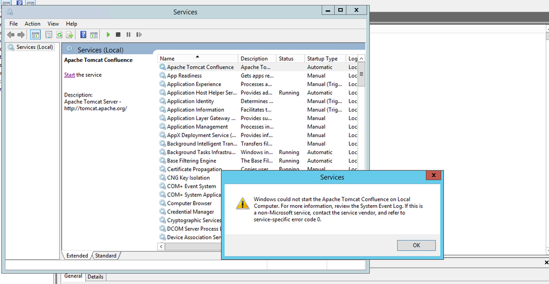Click the Back arrow in toolbar
The image size is (549, 284).
coord(11,35)
